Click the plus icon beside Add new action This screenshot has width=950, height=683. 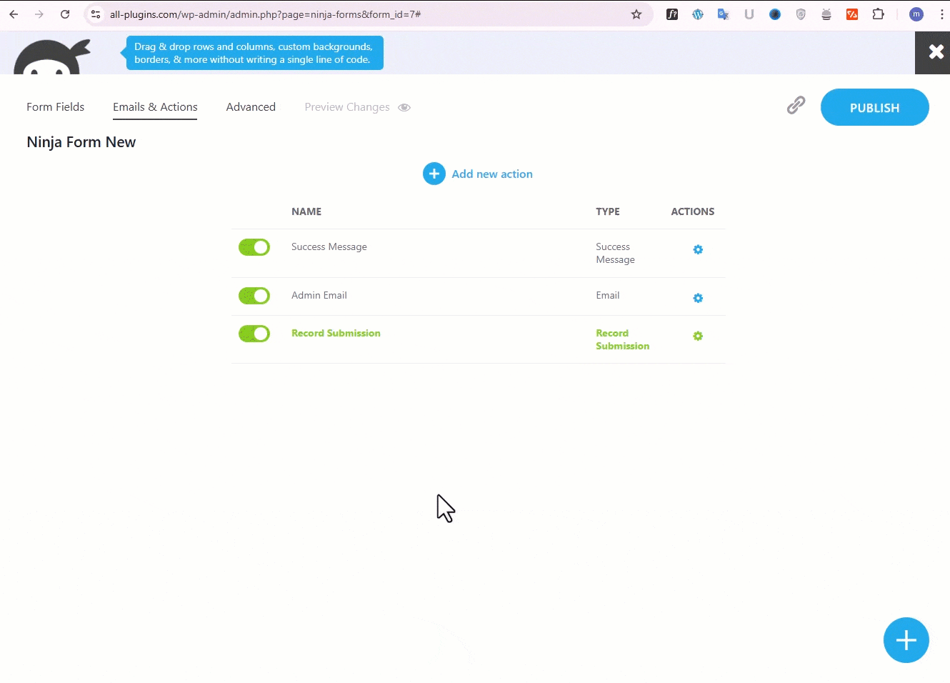pyautogui.click(x=434, y=174)
